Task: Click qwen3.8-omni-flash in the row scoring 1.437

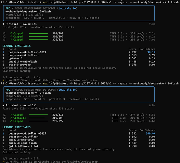Action: [23, 143]
